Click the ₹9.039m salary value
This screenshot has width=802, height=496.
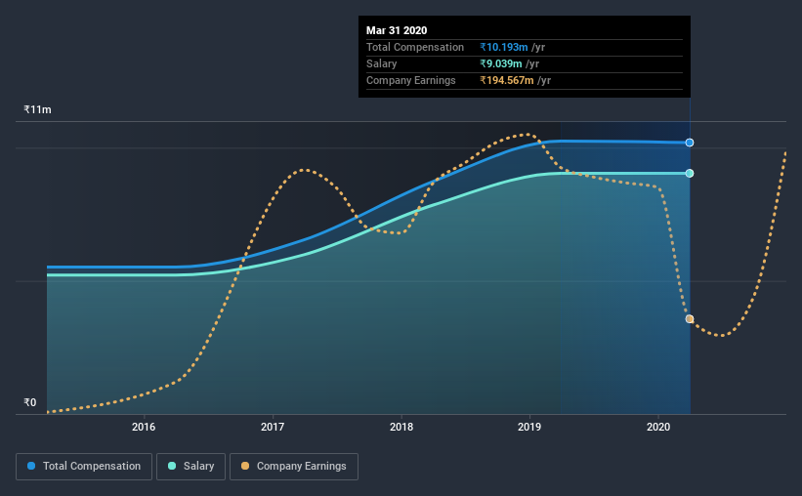click(501, 63)
